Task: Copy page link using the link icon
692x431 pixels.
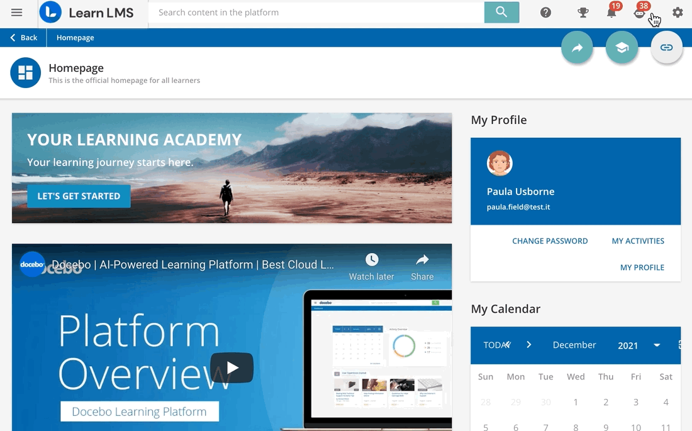Action: tap(666, 47)
